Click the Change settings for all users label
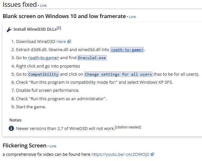Image resolution: width=202 pixels, height=161 pixels. [x=118, y=74]
